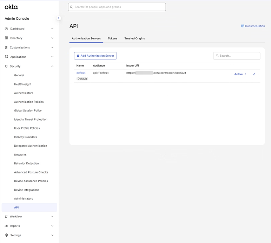The image size is (271, 243).
Task: Open the Documentation link
Action: (253, 26)
